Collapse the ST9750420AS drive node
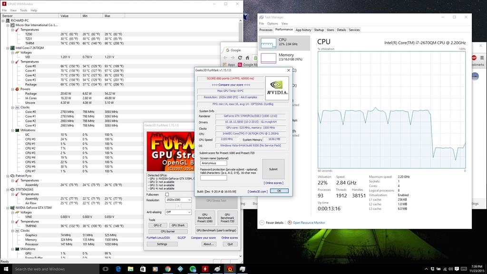 [x=8, y=189]
